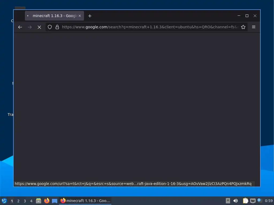Bookmark this page with the star icon
Screen dimensions: 274x205
point(243,27)
